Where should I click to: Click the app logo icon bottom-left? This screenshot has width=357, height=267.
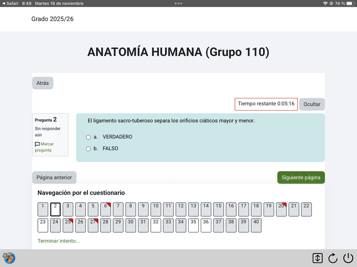(9, 258)
